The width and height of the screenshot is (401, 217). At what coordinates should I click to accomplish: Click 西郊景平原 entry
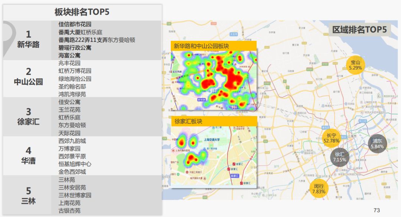[x=72, y=156]
